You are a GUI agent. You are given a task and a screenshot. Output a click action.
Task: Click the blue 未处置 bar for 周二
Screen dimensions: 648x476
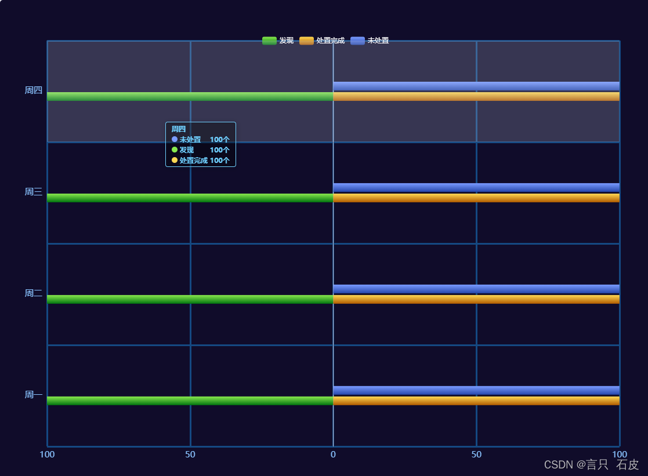coord(476,289)
